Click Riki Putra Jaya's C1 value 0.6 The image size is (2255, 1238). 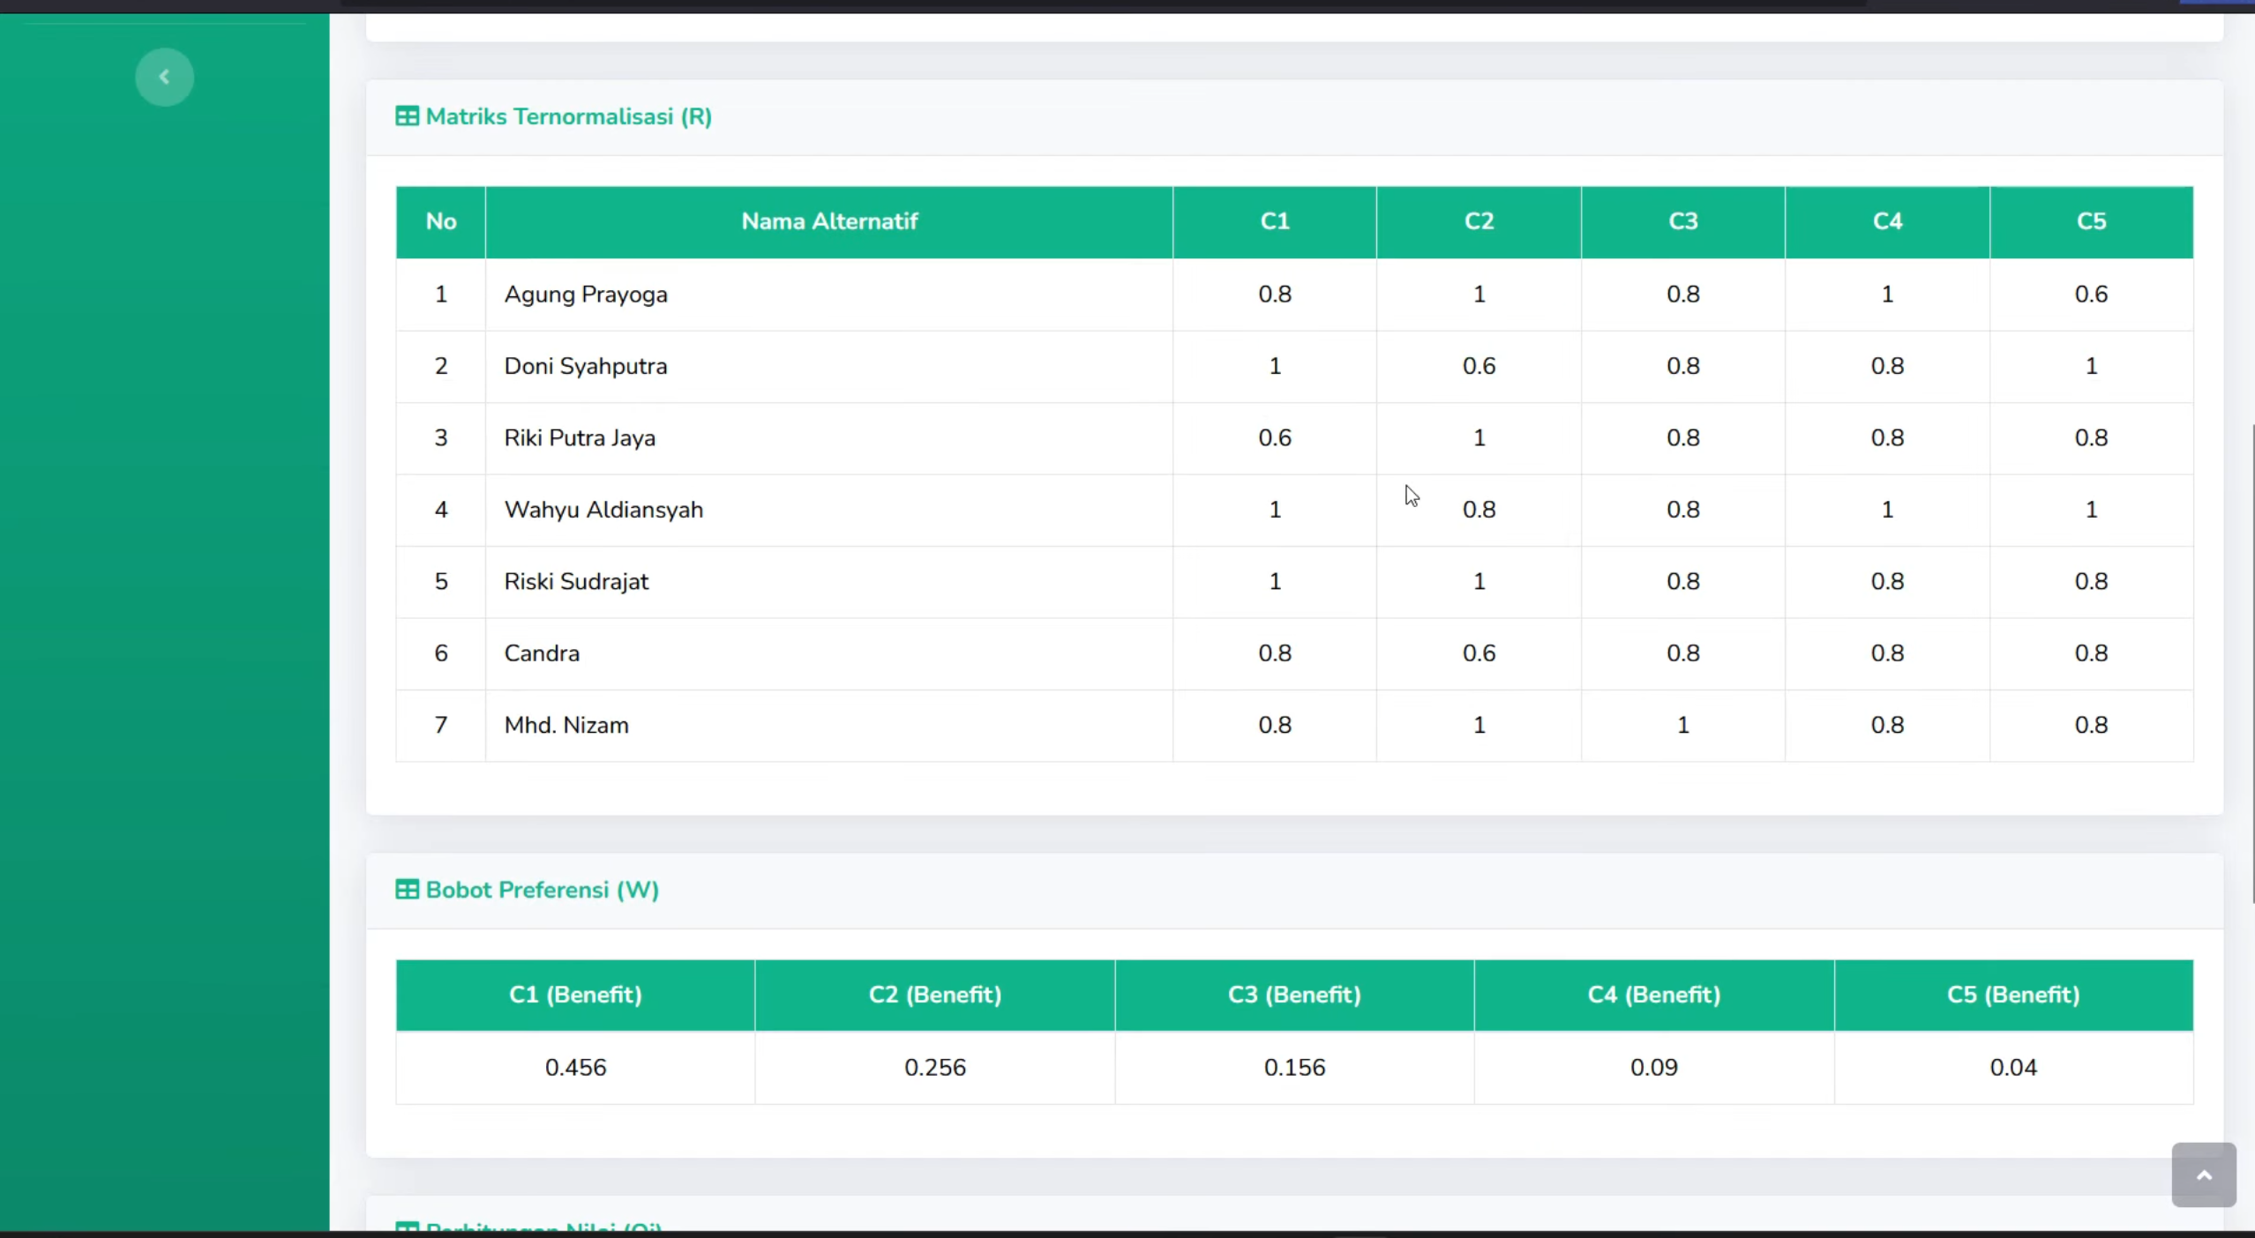(1275, 438)
